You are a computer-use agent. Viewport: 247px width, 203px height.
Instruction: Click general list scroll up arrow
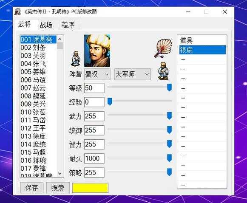[60, 39]
